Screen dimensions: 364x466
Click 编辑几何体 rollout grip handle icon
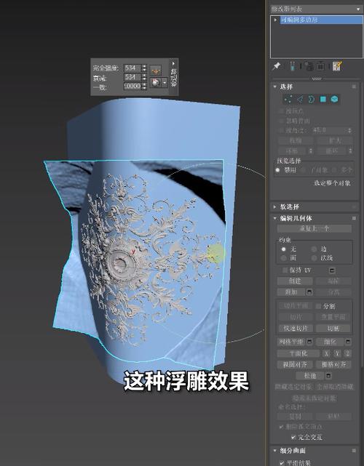point(354,218)
